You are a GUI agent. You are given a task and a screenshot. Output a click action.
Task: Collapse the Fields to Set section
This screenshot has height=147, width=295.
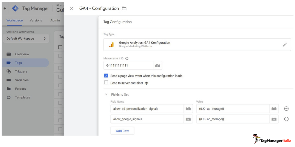[x=106, y=94]
